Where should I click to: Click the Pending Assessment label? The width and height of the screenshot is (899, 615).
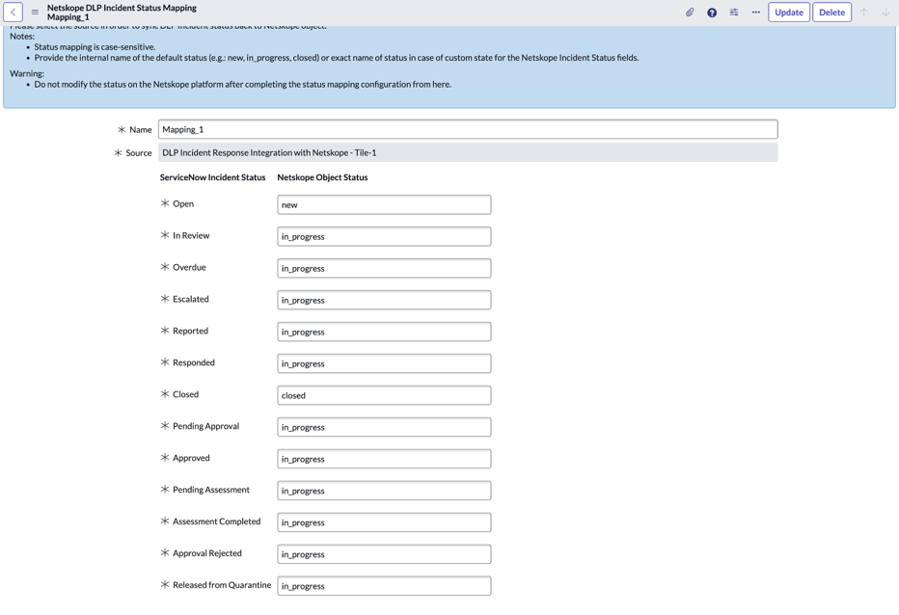[211, 490]
